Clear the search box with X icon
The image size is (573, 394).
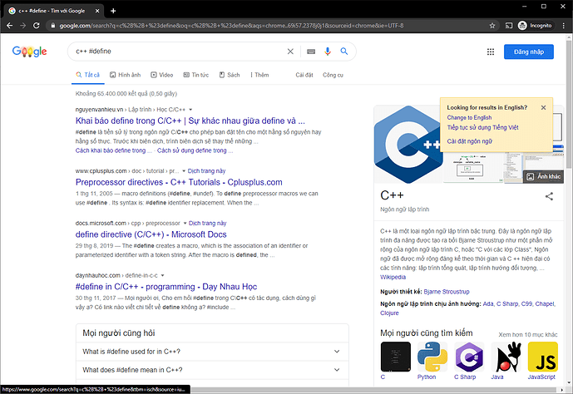coord(290,52)
